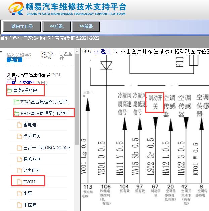Click the HA12 L 0.5 wire label

[166, 158]
